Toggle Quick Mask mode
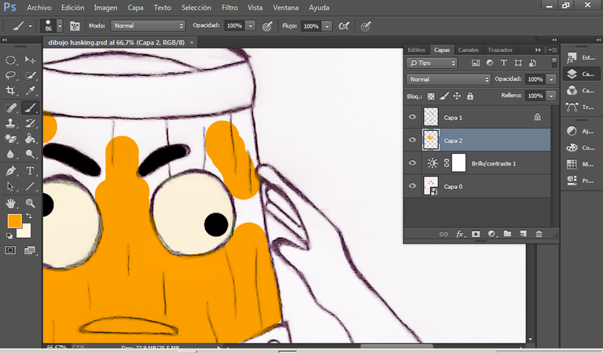 point(10,250)
